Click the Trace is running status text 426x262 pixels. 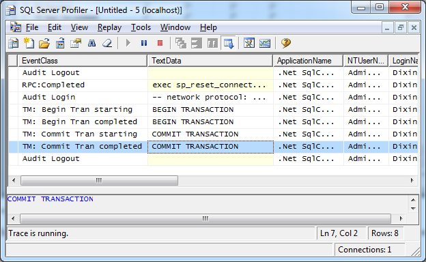38,233
